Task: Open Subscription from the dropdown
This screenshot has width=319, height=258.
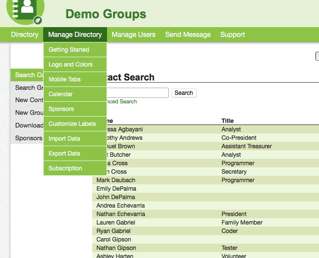Action: pyautogui.click(x=66, y=168)
